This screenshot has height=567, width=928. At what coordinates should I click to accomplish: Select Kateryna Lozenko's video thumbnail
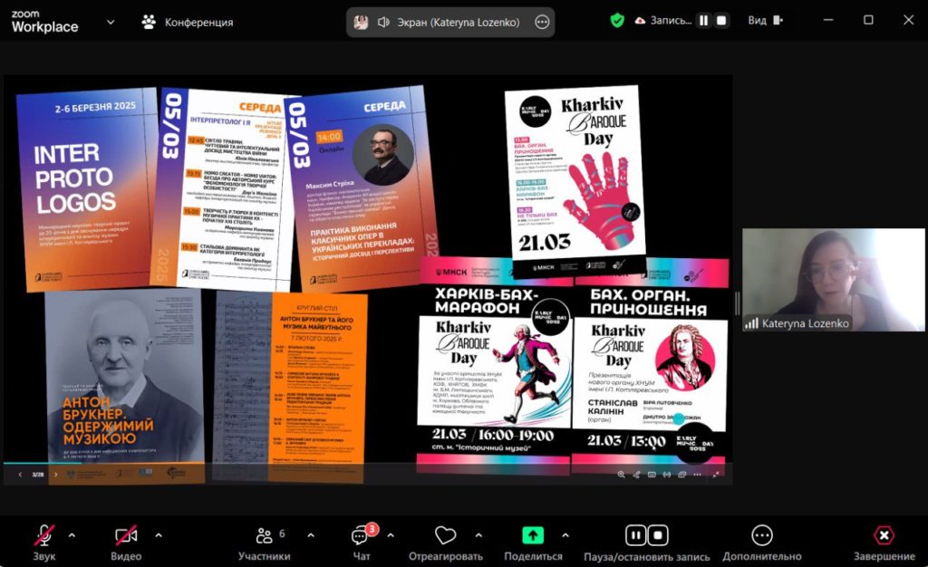point(834,279)
